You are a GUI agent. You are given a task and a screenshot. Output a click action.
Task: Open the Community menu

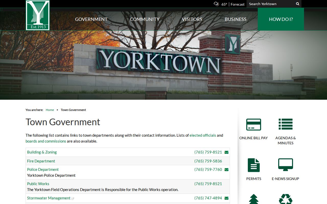145,19
